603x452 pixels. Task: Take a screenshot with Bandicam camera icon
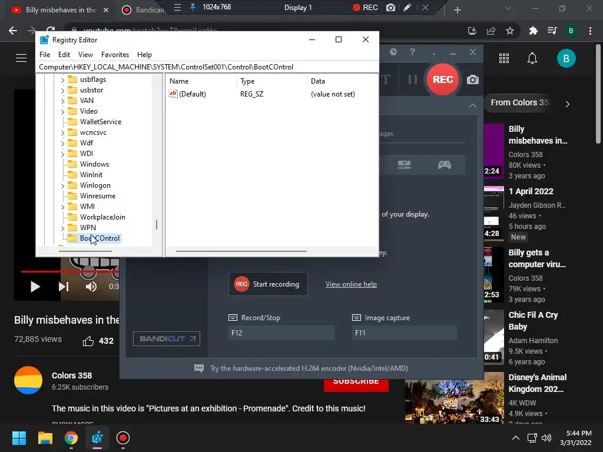coord(473,79)
